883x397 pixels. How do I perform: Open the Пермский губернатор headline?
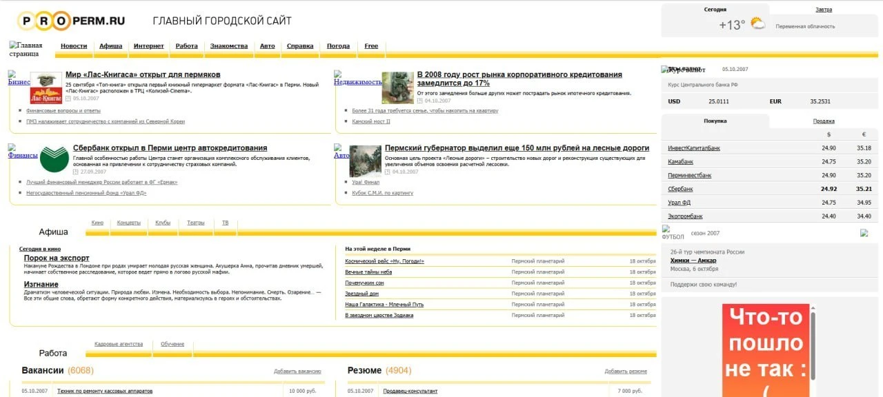click(x=517, y=148)
